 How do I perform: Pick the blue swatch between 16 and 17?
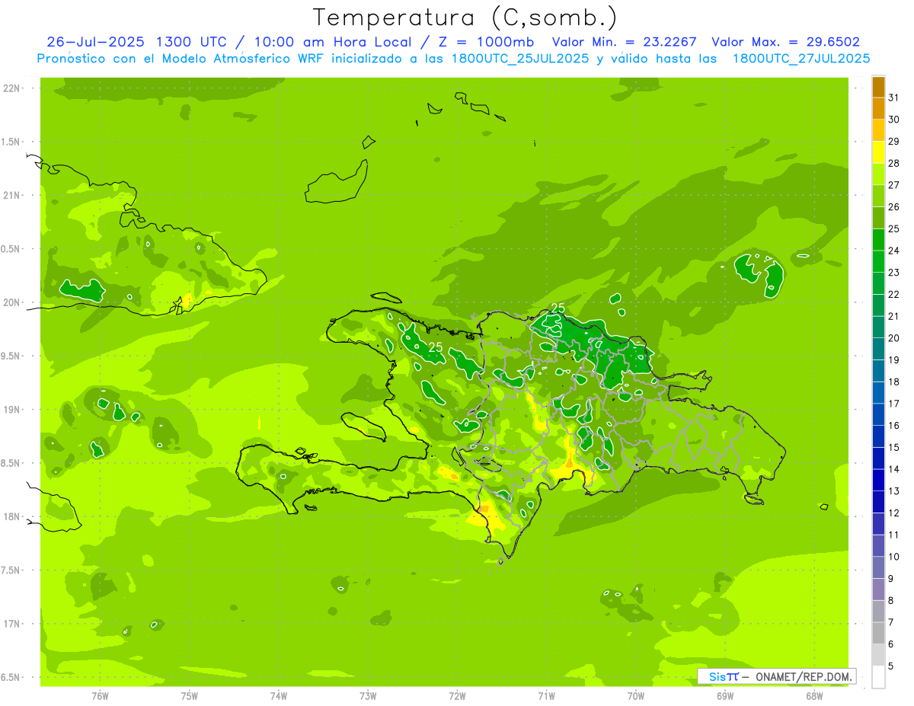coord(878,415)
